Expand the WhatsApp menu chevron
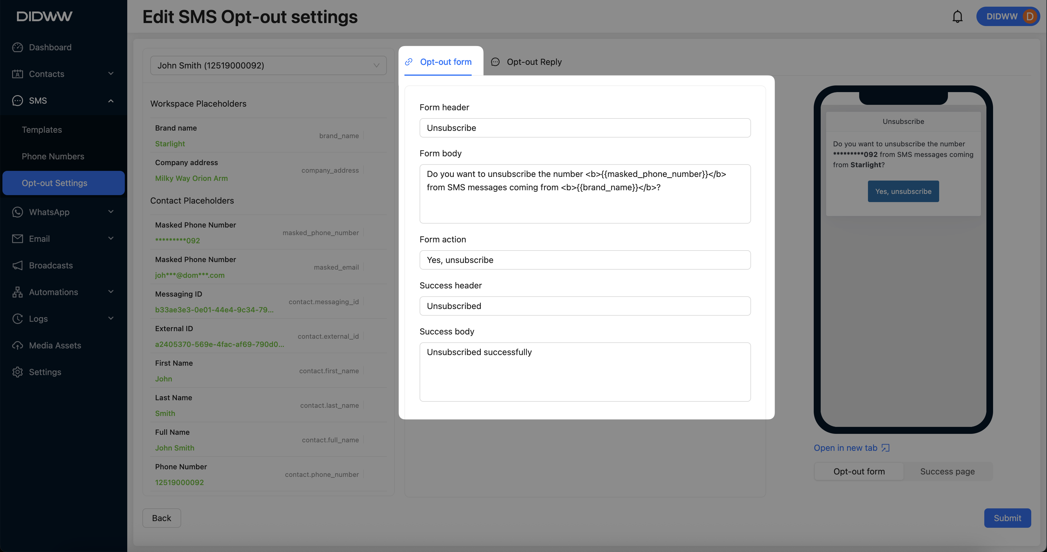 (x=111, y=212)
